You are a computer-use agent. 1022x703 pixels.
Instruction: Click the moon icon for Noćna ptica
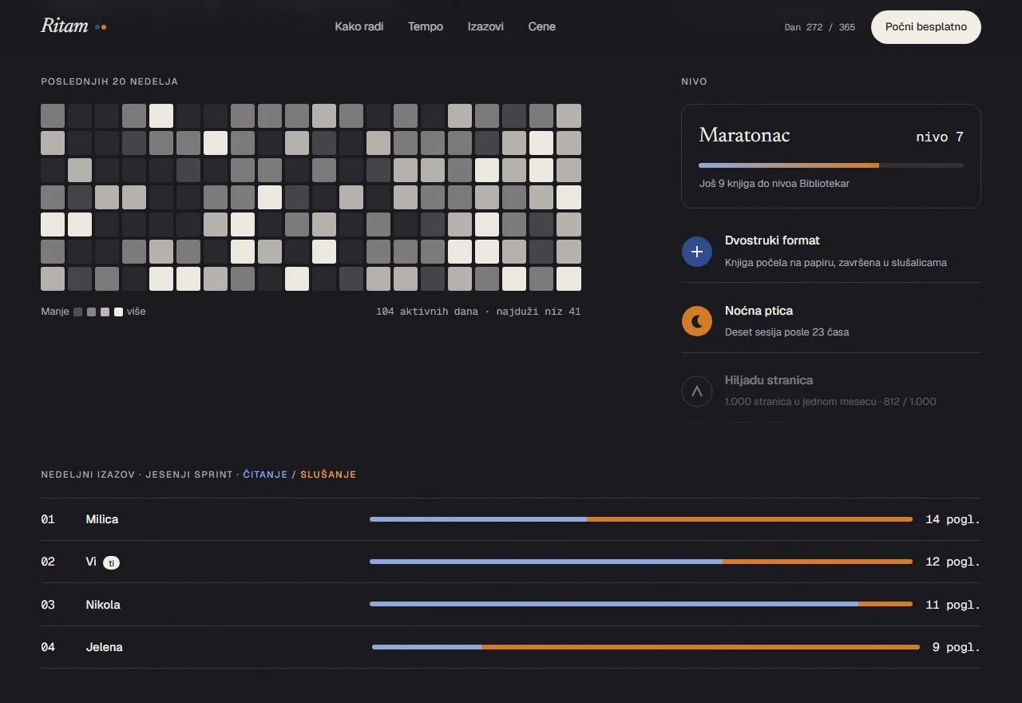(x=696, y=321)
